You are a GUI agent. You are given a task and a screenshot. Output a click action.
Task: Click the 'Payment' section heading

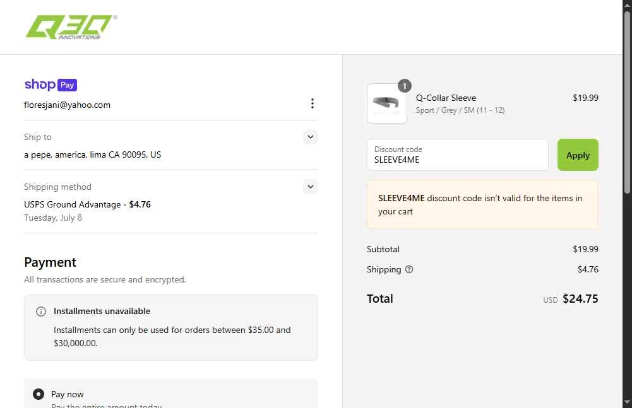(x=50, y=262)
